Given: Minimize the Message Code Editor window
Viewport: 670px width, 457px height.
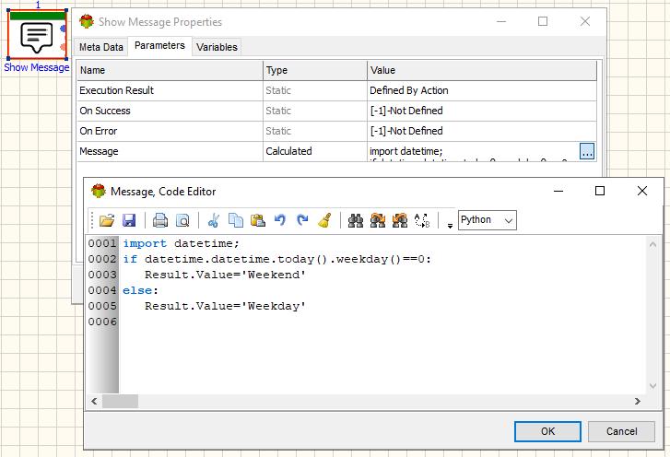Looking at the screenshot, I should pos(558,191).
